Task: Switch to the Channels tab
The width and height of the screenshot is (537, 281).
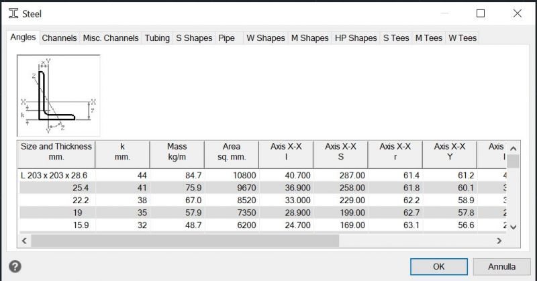Action: (x=59, y=38)
